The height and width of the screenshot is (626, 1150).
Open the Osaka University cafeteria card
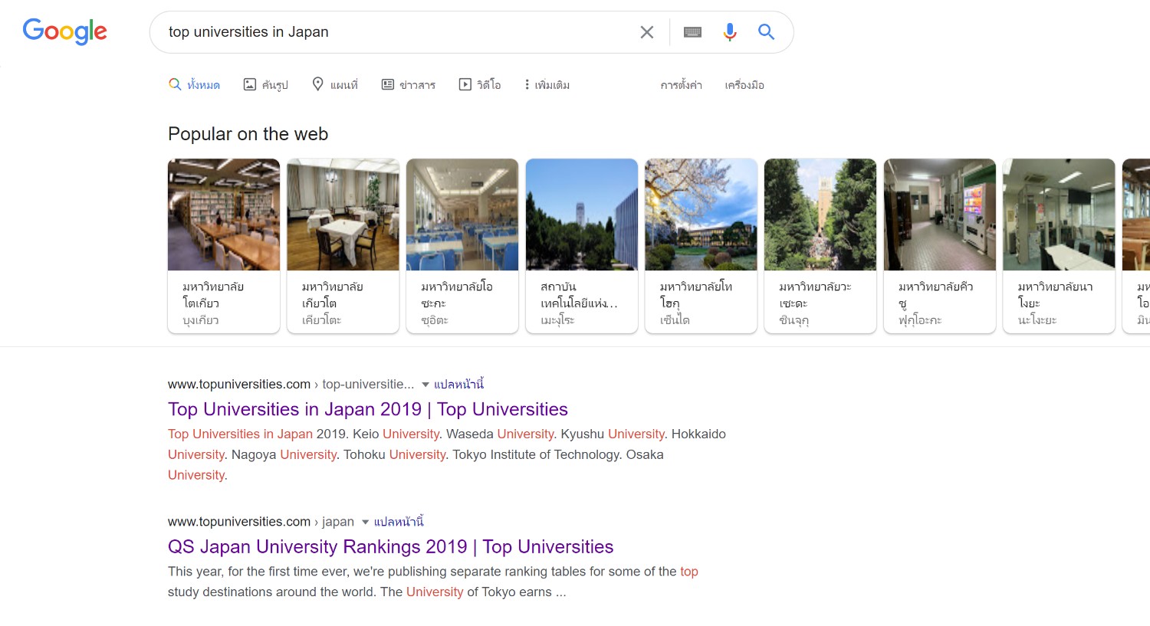(462, 246)
